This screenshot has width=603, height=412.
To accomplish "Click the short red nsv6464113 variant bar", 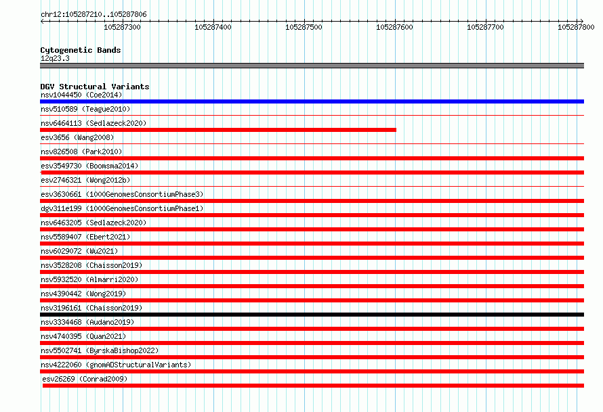I will [218, 130].
